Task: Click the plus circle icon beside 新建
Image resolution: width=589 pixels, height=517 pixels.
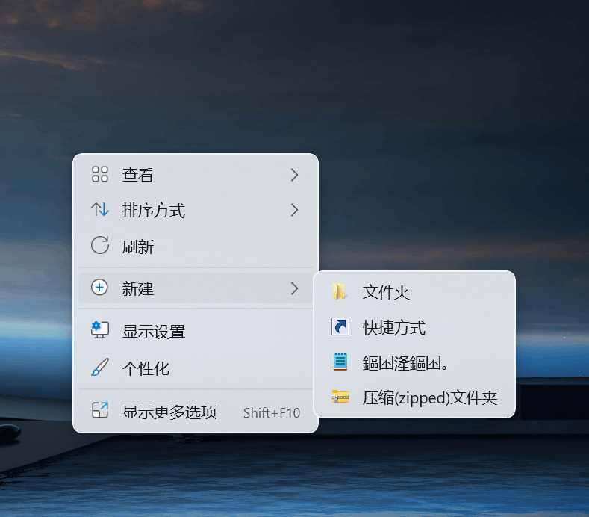Action: click(x=99, y=288)
